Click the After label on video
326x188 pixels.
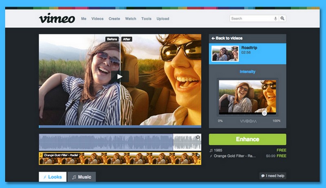127,39
